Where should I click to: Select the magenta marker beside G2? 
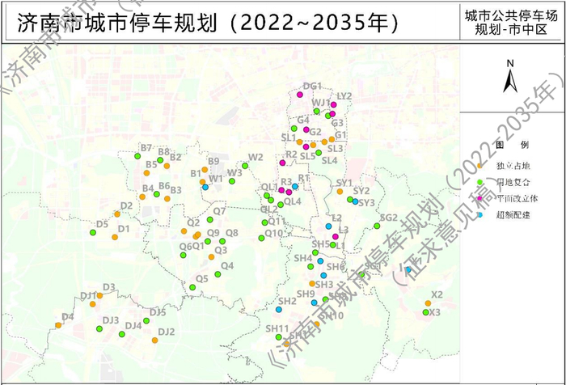coord(306,129)
